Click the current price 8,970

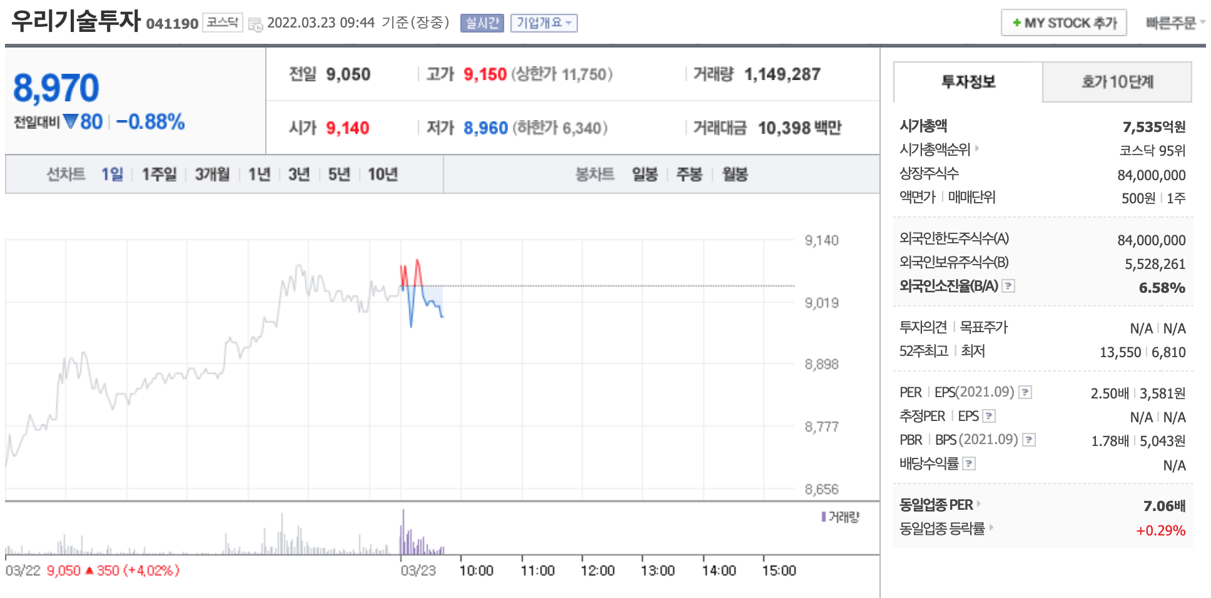pyautogui.click(x=56, y=88)
